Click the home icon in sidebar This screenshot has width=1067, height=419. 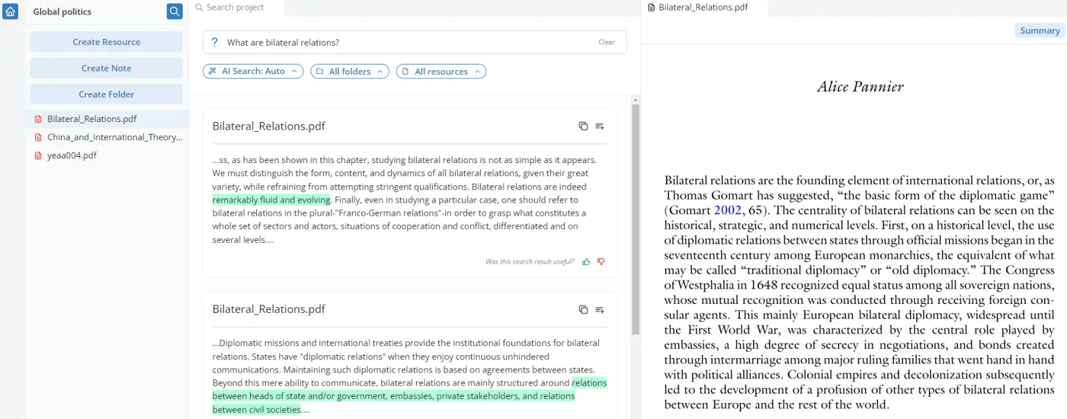10,11
